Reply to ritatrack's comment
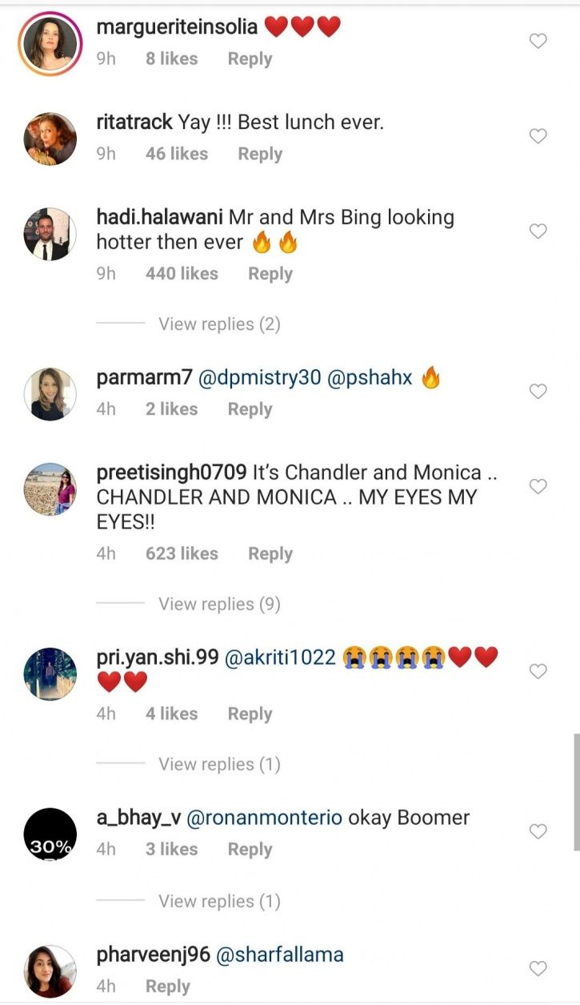 tap(259, 153)
